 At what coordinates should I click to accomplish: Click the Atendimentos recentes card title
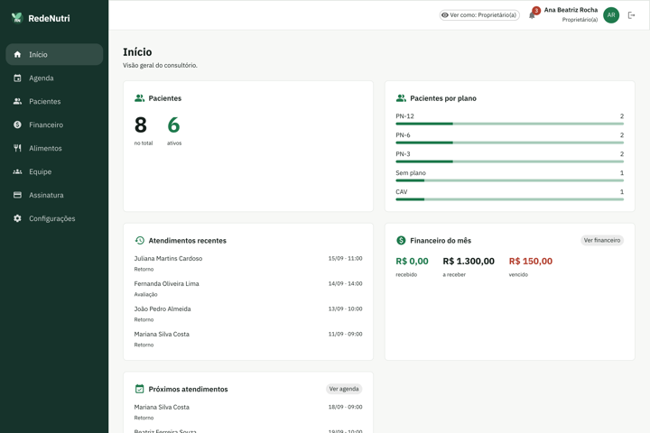click(188, 240)
